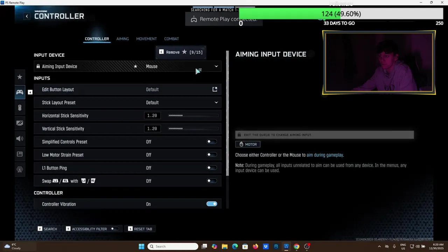The height and width of the screenshot is (252, 448).
Task: Expand the Aiming Input Device dropdown
Action: pyautogui.click(x=216, y=66)
